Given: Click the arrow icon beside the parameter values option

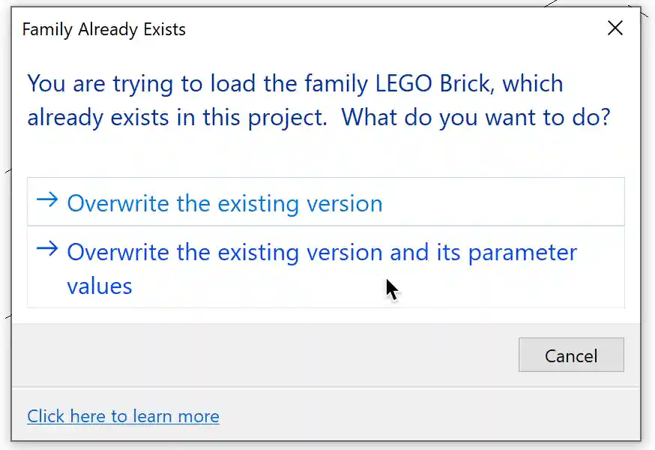Looking at the screenshot, I should point(47,249).
